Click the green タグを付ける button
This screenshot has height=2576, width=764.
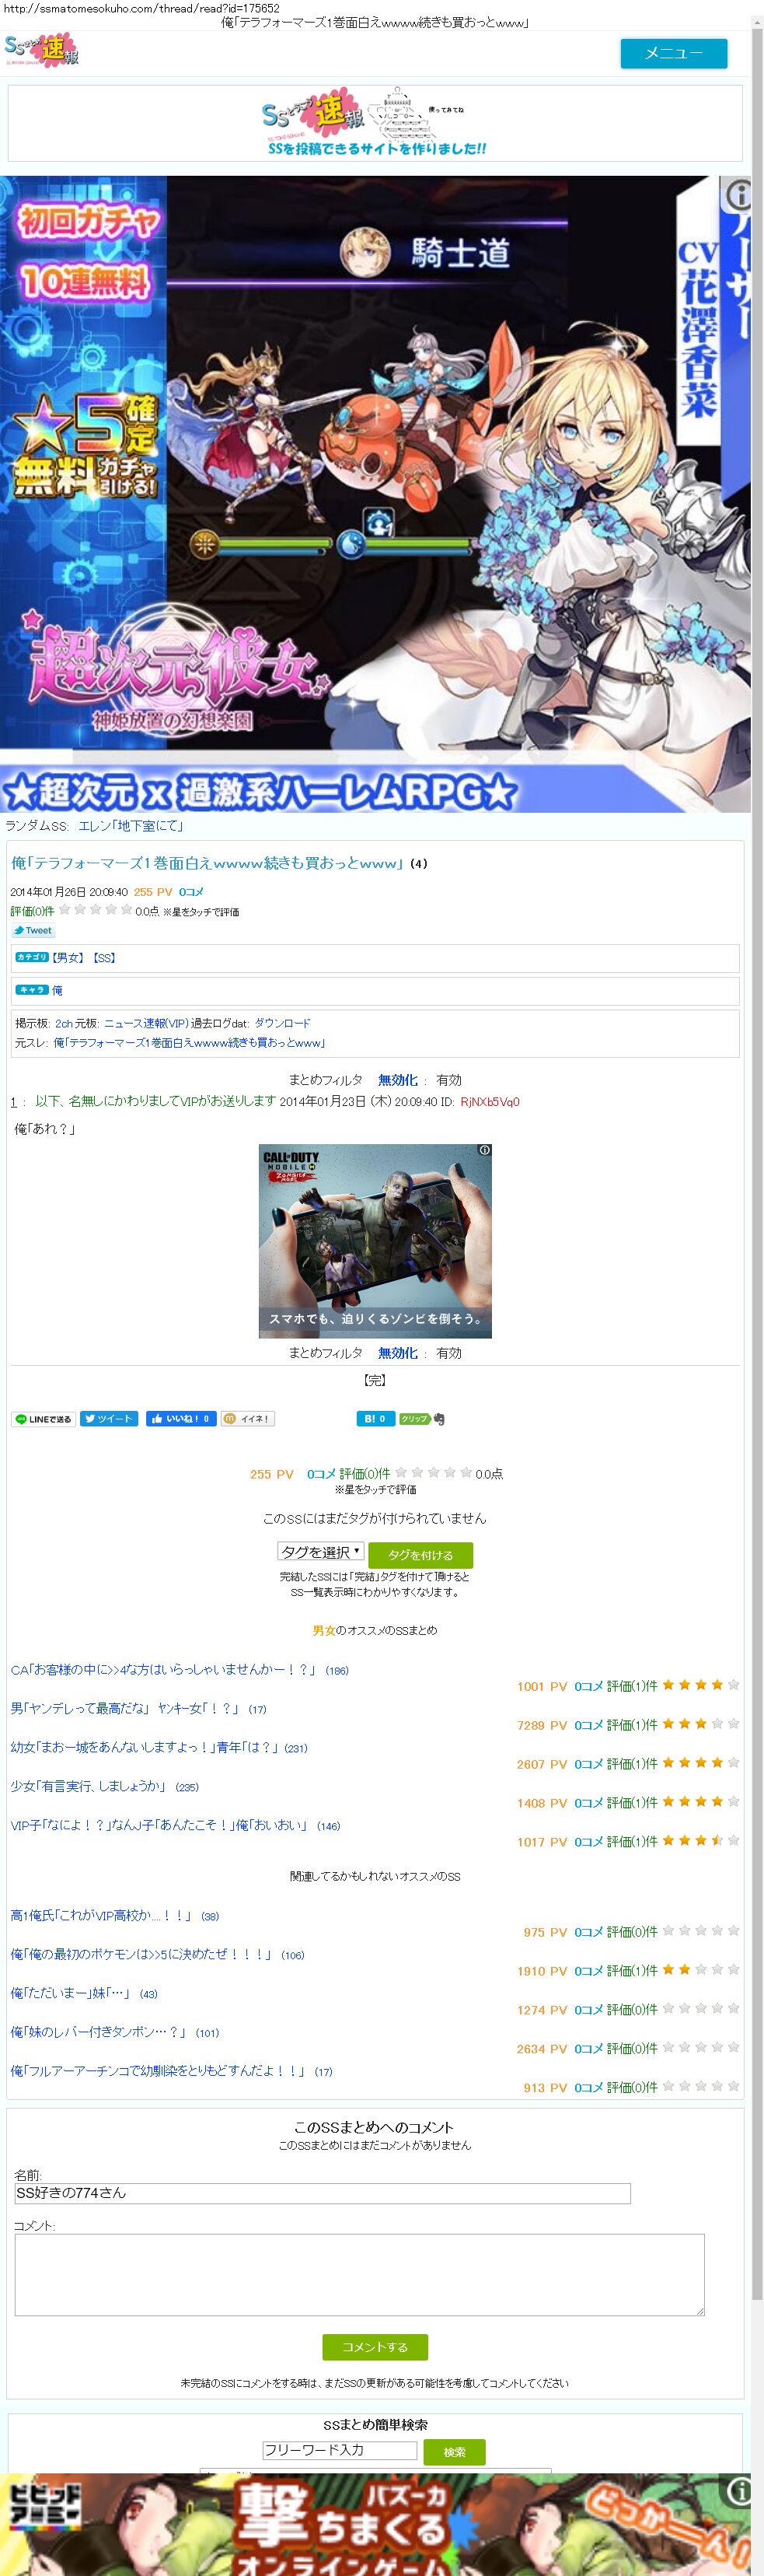420,1555
